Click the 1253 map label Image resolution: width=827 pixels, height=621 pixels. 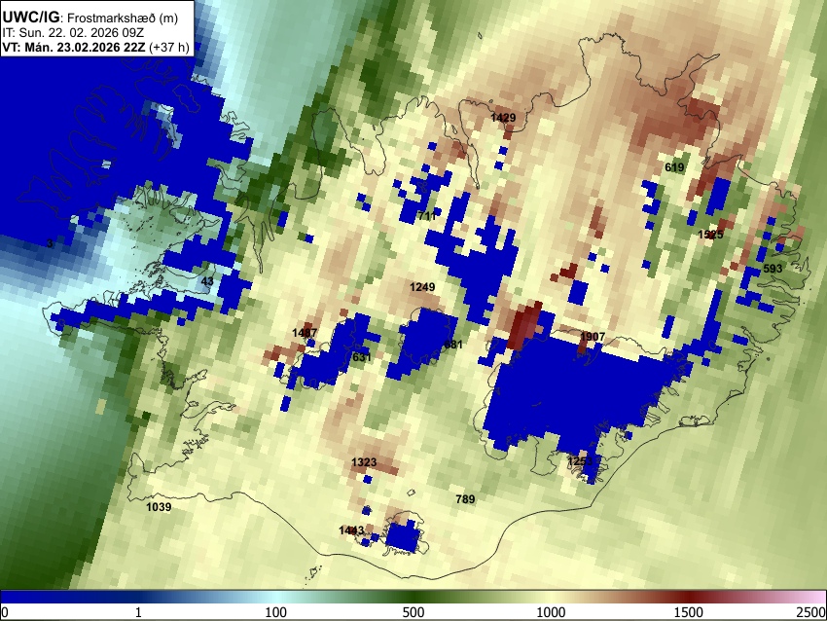pos(580,461)
